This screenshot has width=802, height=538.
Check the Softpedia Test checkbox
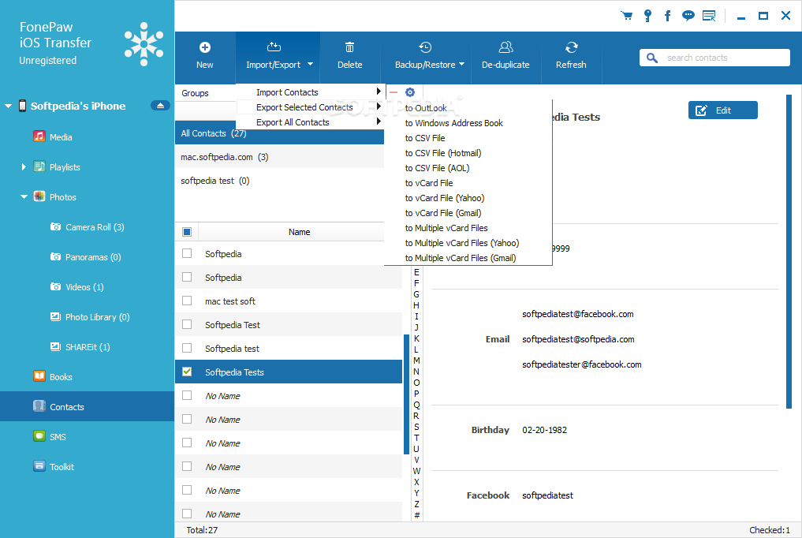[x=187, y=324]
